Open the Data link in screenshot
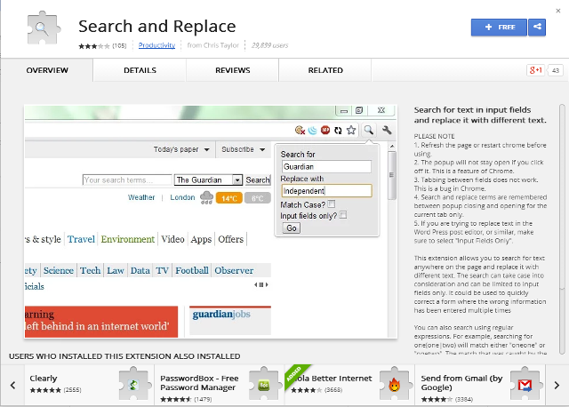 click(140, 271)
